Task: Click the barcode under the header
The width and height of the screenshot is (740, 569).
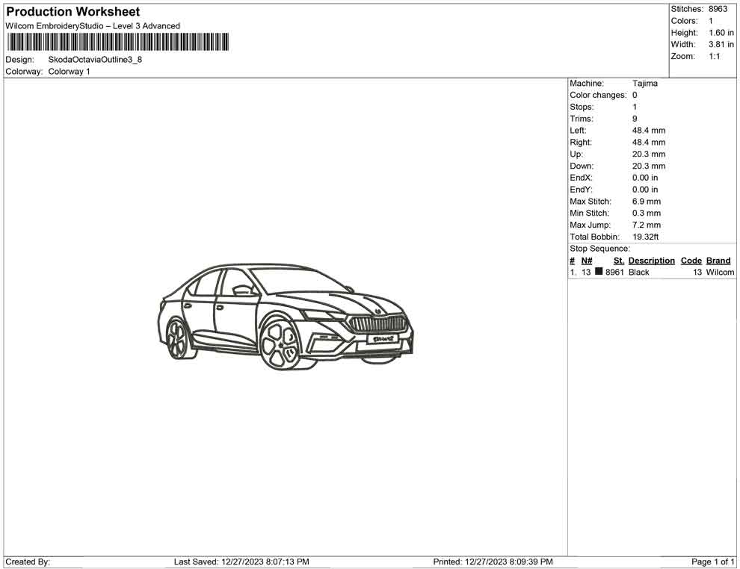Action: (x=118, y=42)
